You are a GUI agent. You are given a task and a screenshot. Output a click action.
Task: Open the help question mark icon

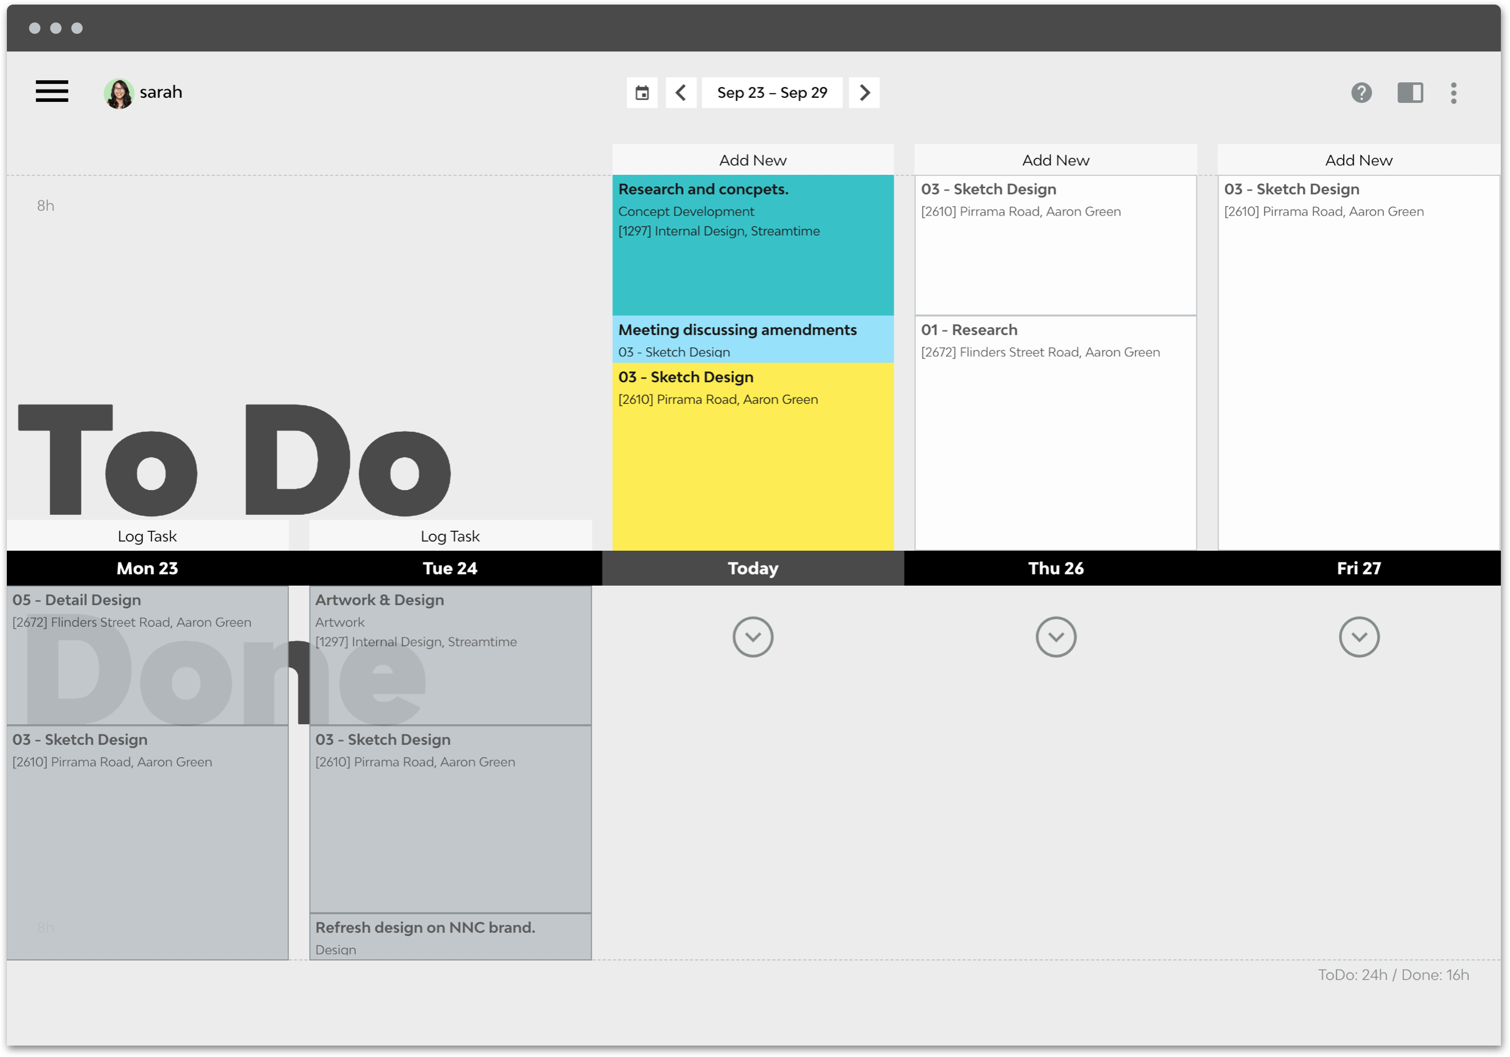[x=1361, y=93]
